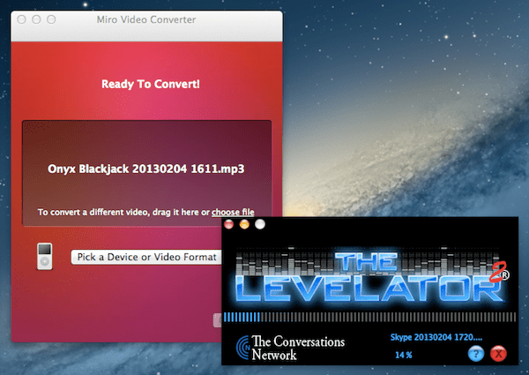Click Onyx Blackjack 20130204 1611.mp3 file name
The width and height of the screenshot is (529, 375).
145,169
